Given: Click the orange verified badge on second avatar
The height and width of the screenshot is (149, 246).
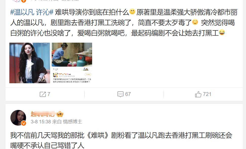Looking at the screenshot, I should click(24, 123).
